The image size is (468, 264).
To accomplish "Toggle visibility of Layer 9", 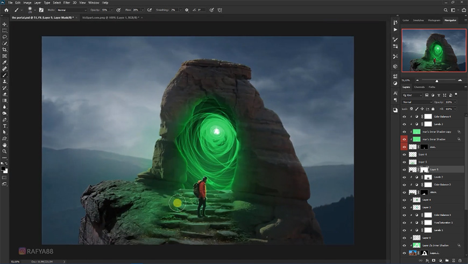I will pos(404,170).
